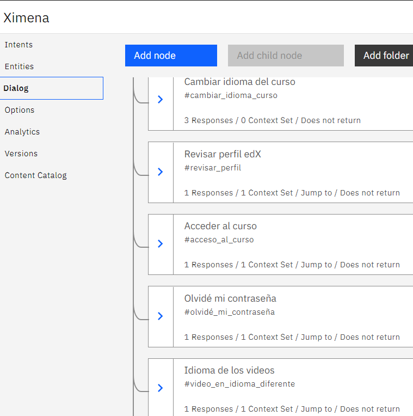Expand the Acceder al curso node chevron

[161, 244]
